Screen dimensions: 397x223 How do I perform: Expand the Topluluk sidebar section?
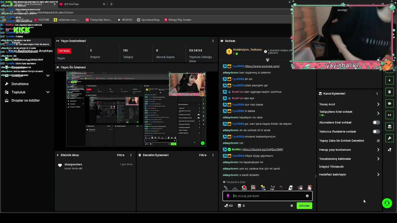48,92
